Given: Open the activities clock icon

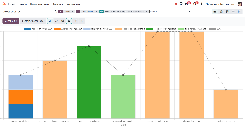Looking at the screenshot, I should coord(195,4).
